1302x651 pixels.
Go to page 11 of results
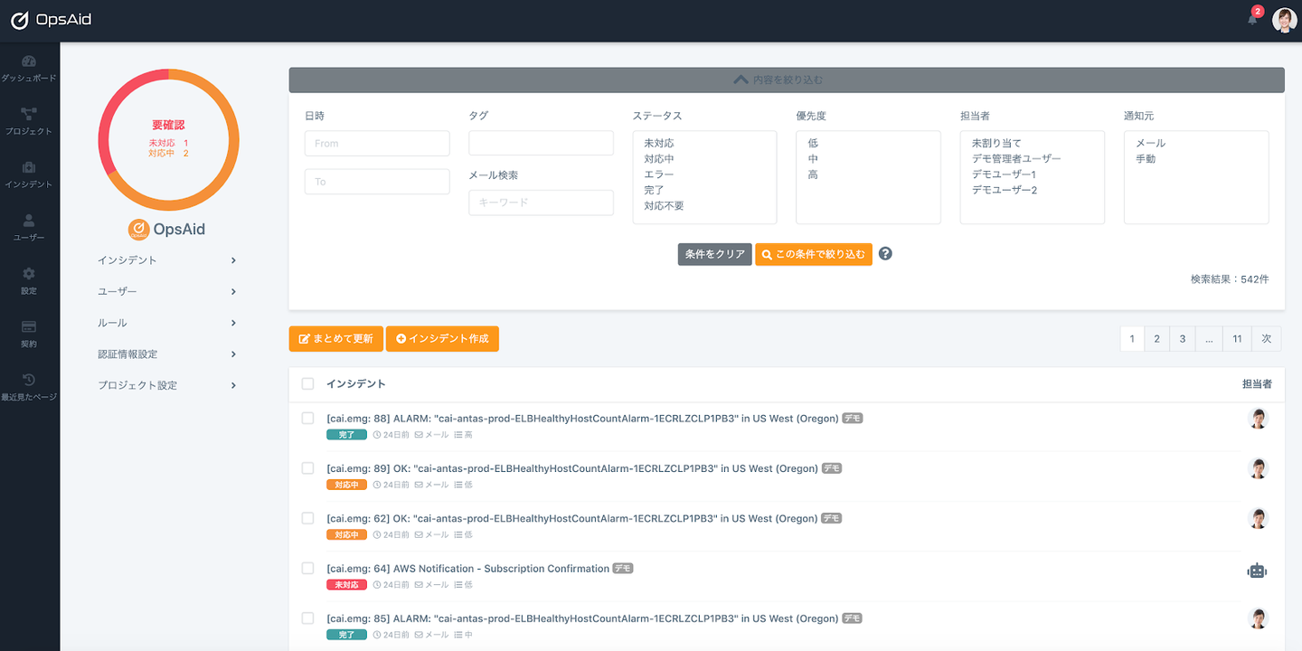point(1237,339)
